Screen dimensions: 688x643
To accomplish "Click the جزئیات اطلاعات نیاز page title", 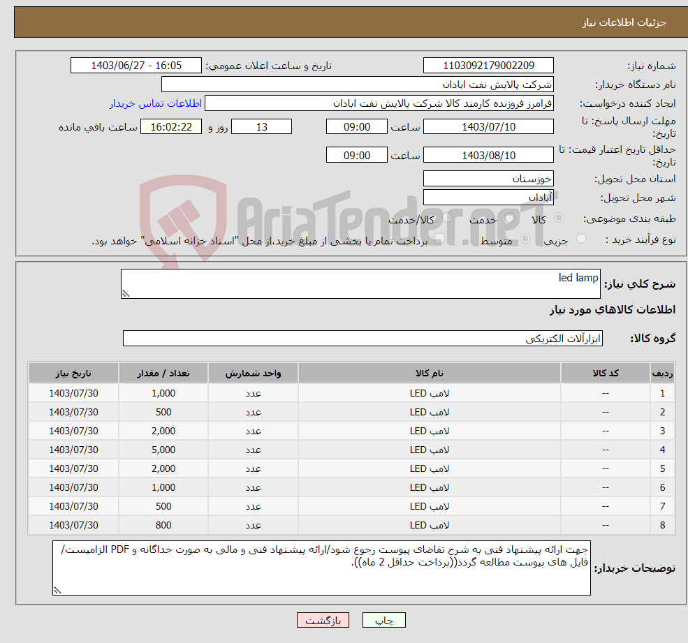I will [624, 22].
